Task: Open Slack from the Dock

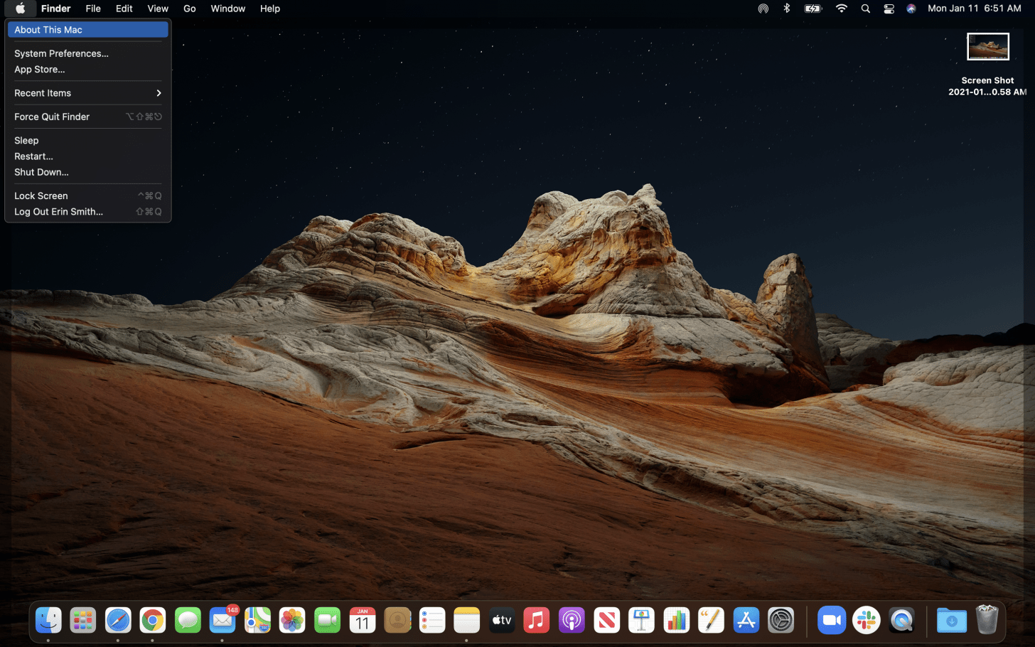Action: [866, 621]
